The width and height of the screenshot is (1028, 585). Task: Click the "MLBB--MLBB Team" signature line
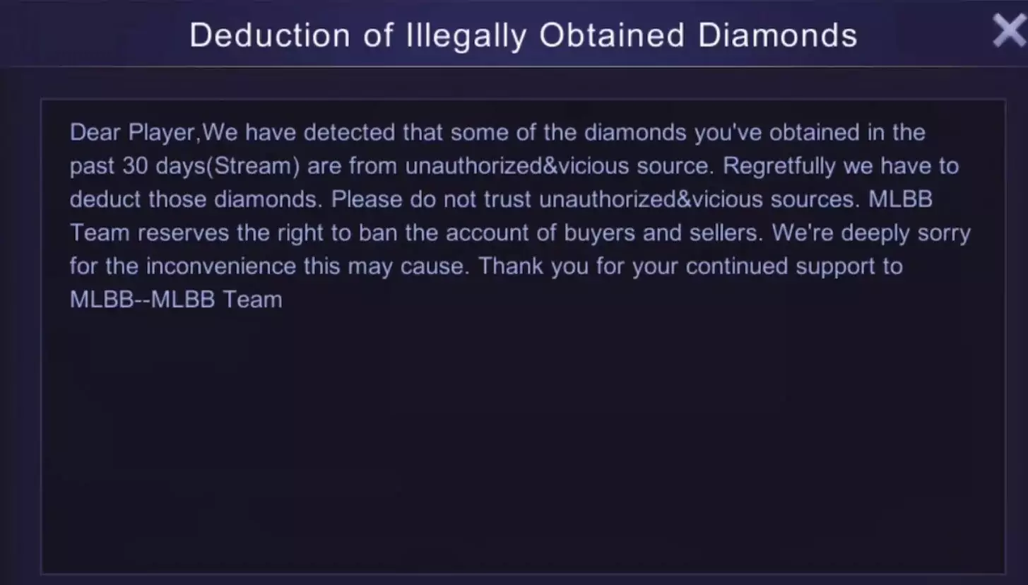coord(176,300)
